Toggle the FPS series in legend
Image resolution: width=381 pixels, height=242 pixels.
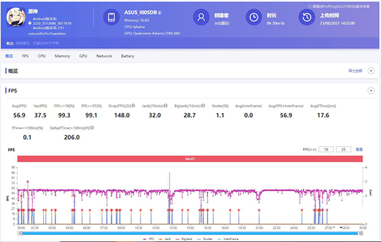pyautogui.click(x=149, y=239)
